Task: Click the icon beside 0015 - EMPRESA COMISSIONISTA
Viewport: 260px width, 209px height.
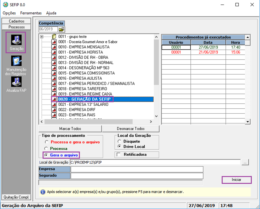Action: tap(54, 73)
